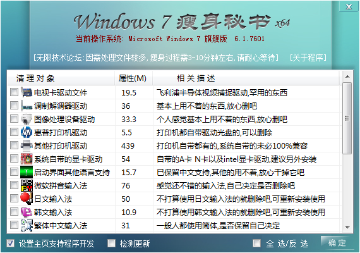Viewport: 360px width, 253px height.
Task: Close the Windows 7 瘦身秘书 window
Action: click(349, 7)
